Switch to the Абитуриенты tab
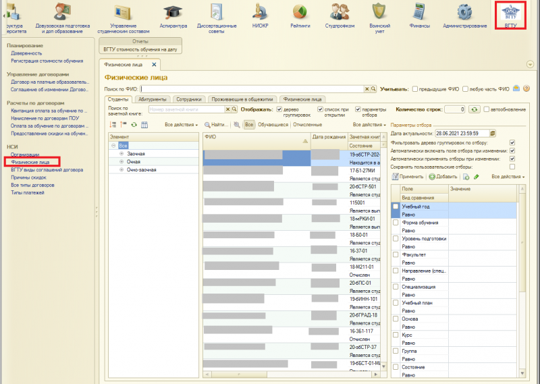The height and width of the screenshot is (384, 540). click(153, 99)
